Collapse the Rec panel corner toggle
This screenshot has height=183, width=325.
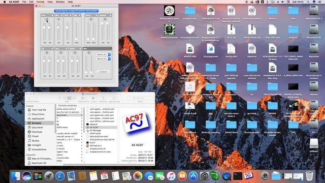pos(111,49)
